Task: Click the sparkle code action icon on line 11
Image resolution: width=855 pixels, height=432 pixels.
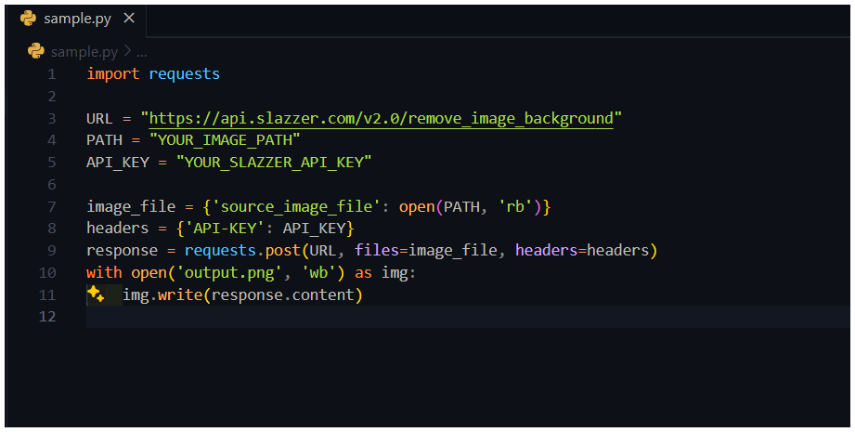Action: click(96, 294)
